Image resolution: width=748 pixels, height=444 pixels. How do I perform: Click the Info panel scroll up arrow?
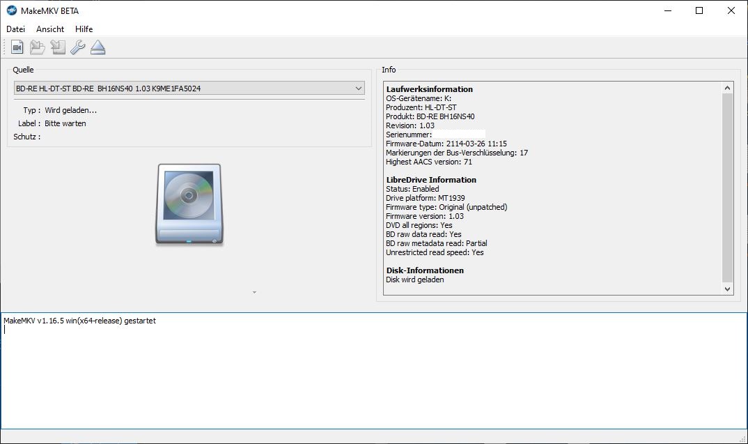727,88
